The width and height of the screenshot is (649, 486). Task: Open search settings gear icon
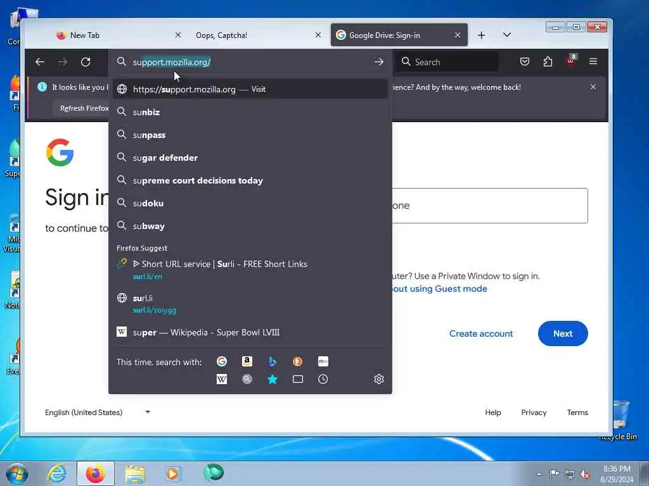point(379,379)
